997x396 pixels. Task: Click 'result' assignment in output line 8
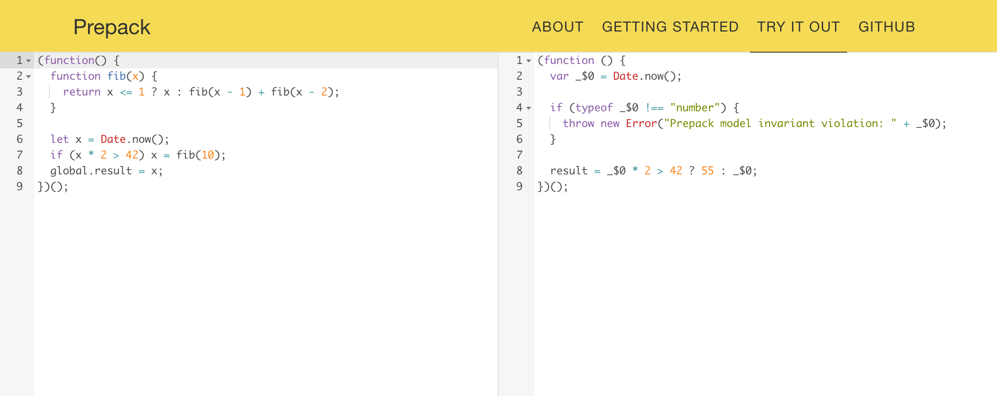point(569,171)
